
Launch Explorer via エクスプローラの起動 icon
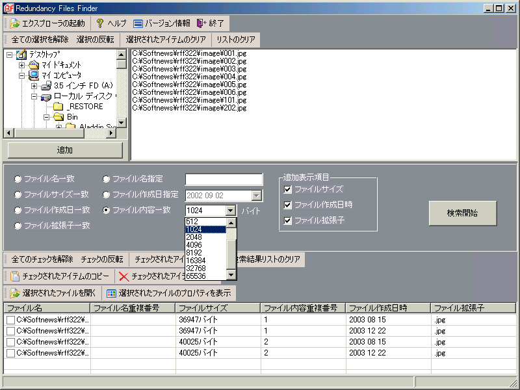[14, 23]
